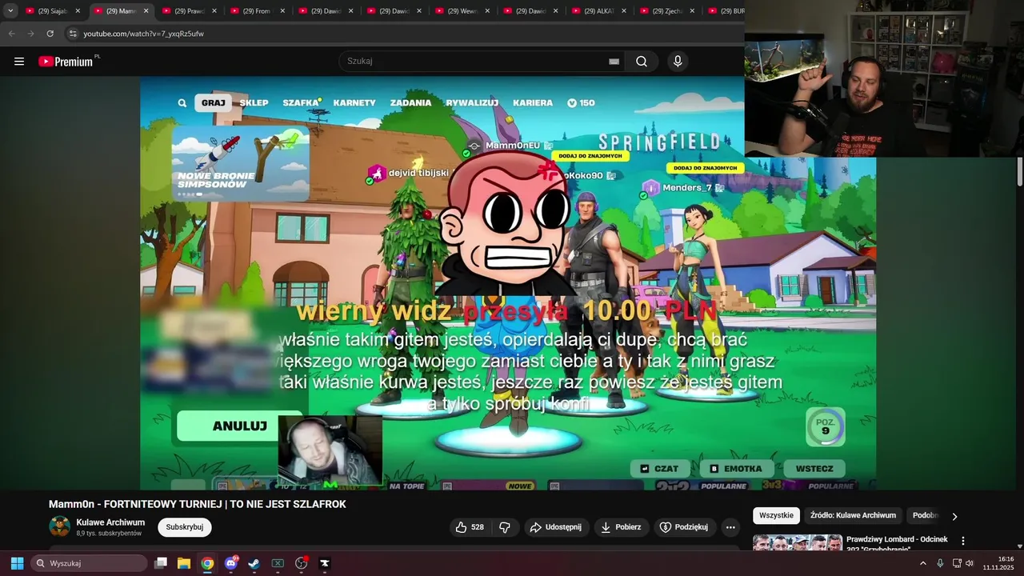The height and width of the screenshot is (576, 1024).
Task: Open more actions ellipsis under video
Action: coord(730,527)
